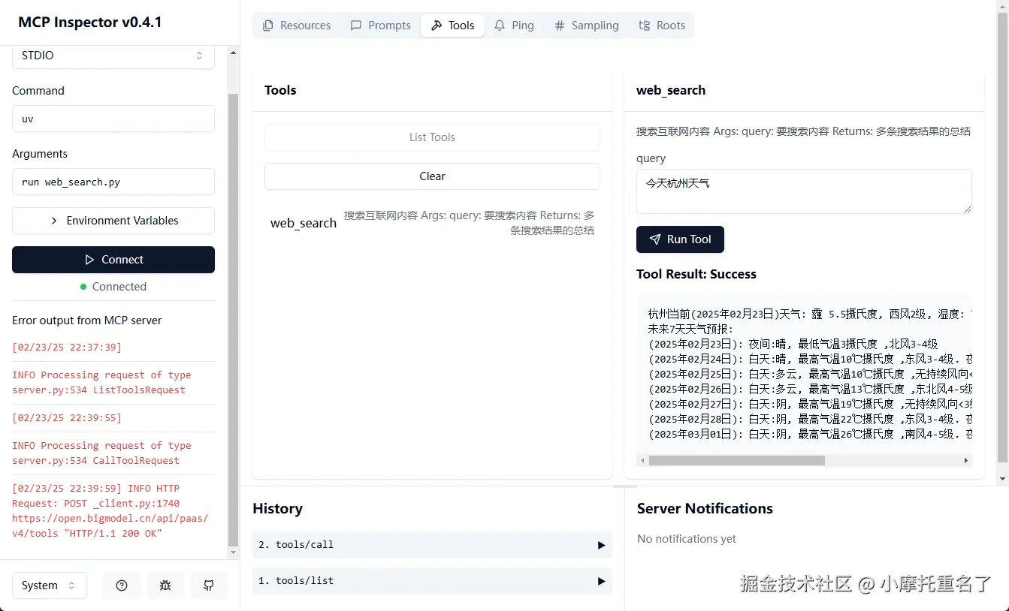
Task: Click the log timestamp 22:37:39
Action: pos(67,347)
